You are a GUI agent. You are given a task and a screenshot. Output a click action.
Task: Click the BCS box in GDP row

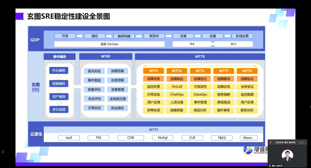[x=234, y=44]
